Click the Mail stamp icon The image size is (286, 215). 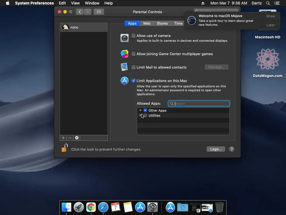click(x=124, y=67)
